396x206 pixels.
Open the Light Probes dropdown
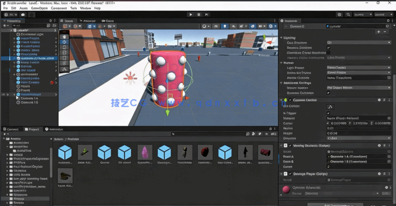(359, 67)
